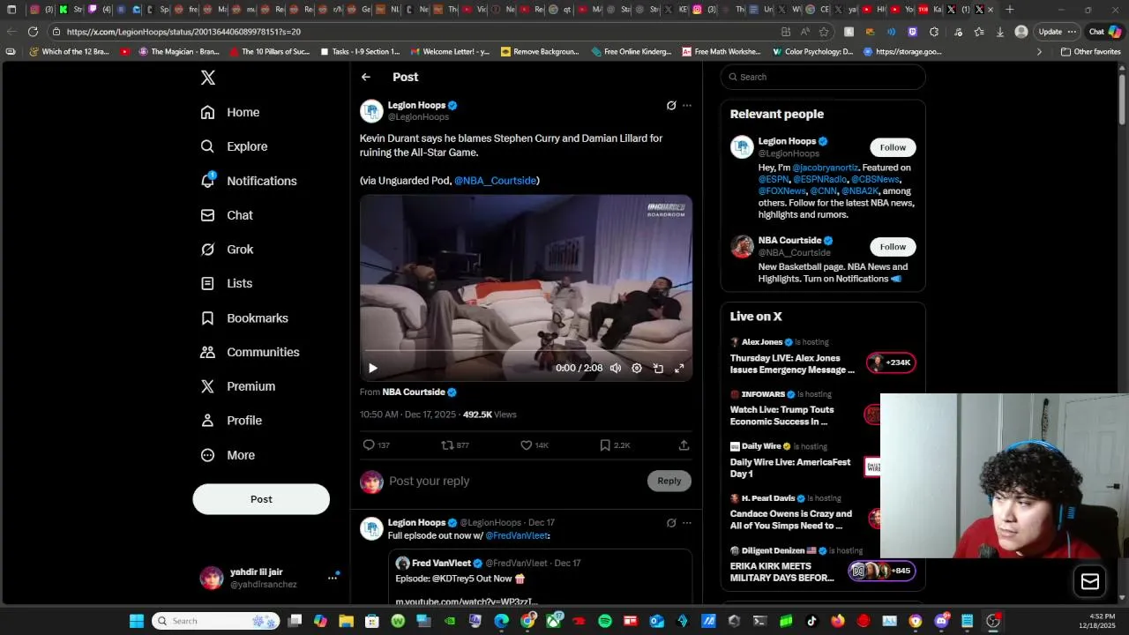Click the Windows taskbar Search box

coord(217,621)
